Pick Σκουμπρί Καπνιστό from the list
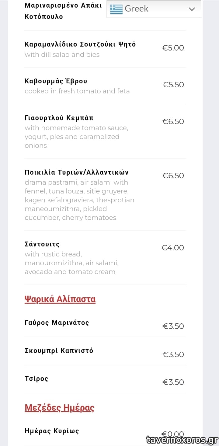Viewport: 219px width, 446px height. (59, 351)
